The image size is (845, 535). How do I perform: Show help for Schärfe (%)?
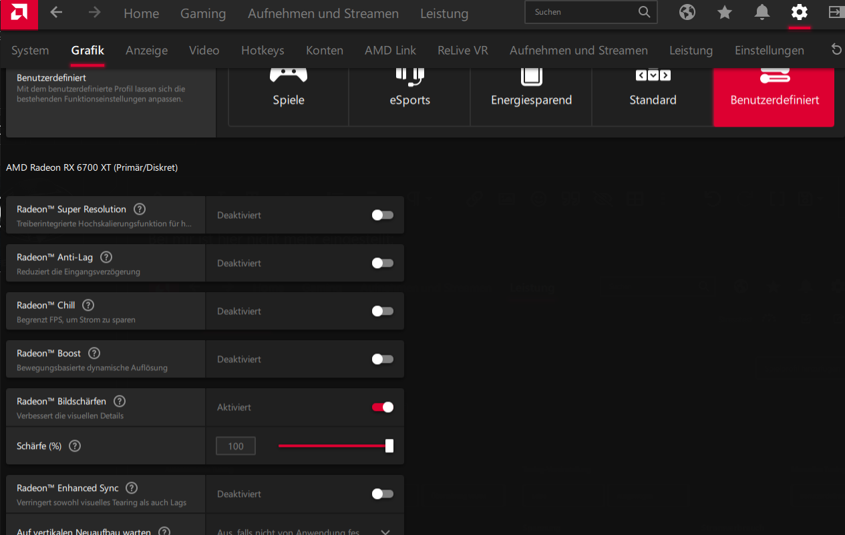[75, 446]
